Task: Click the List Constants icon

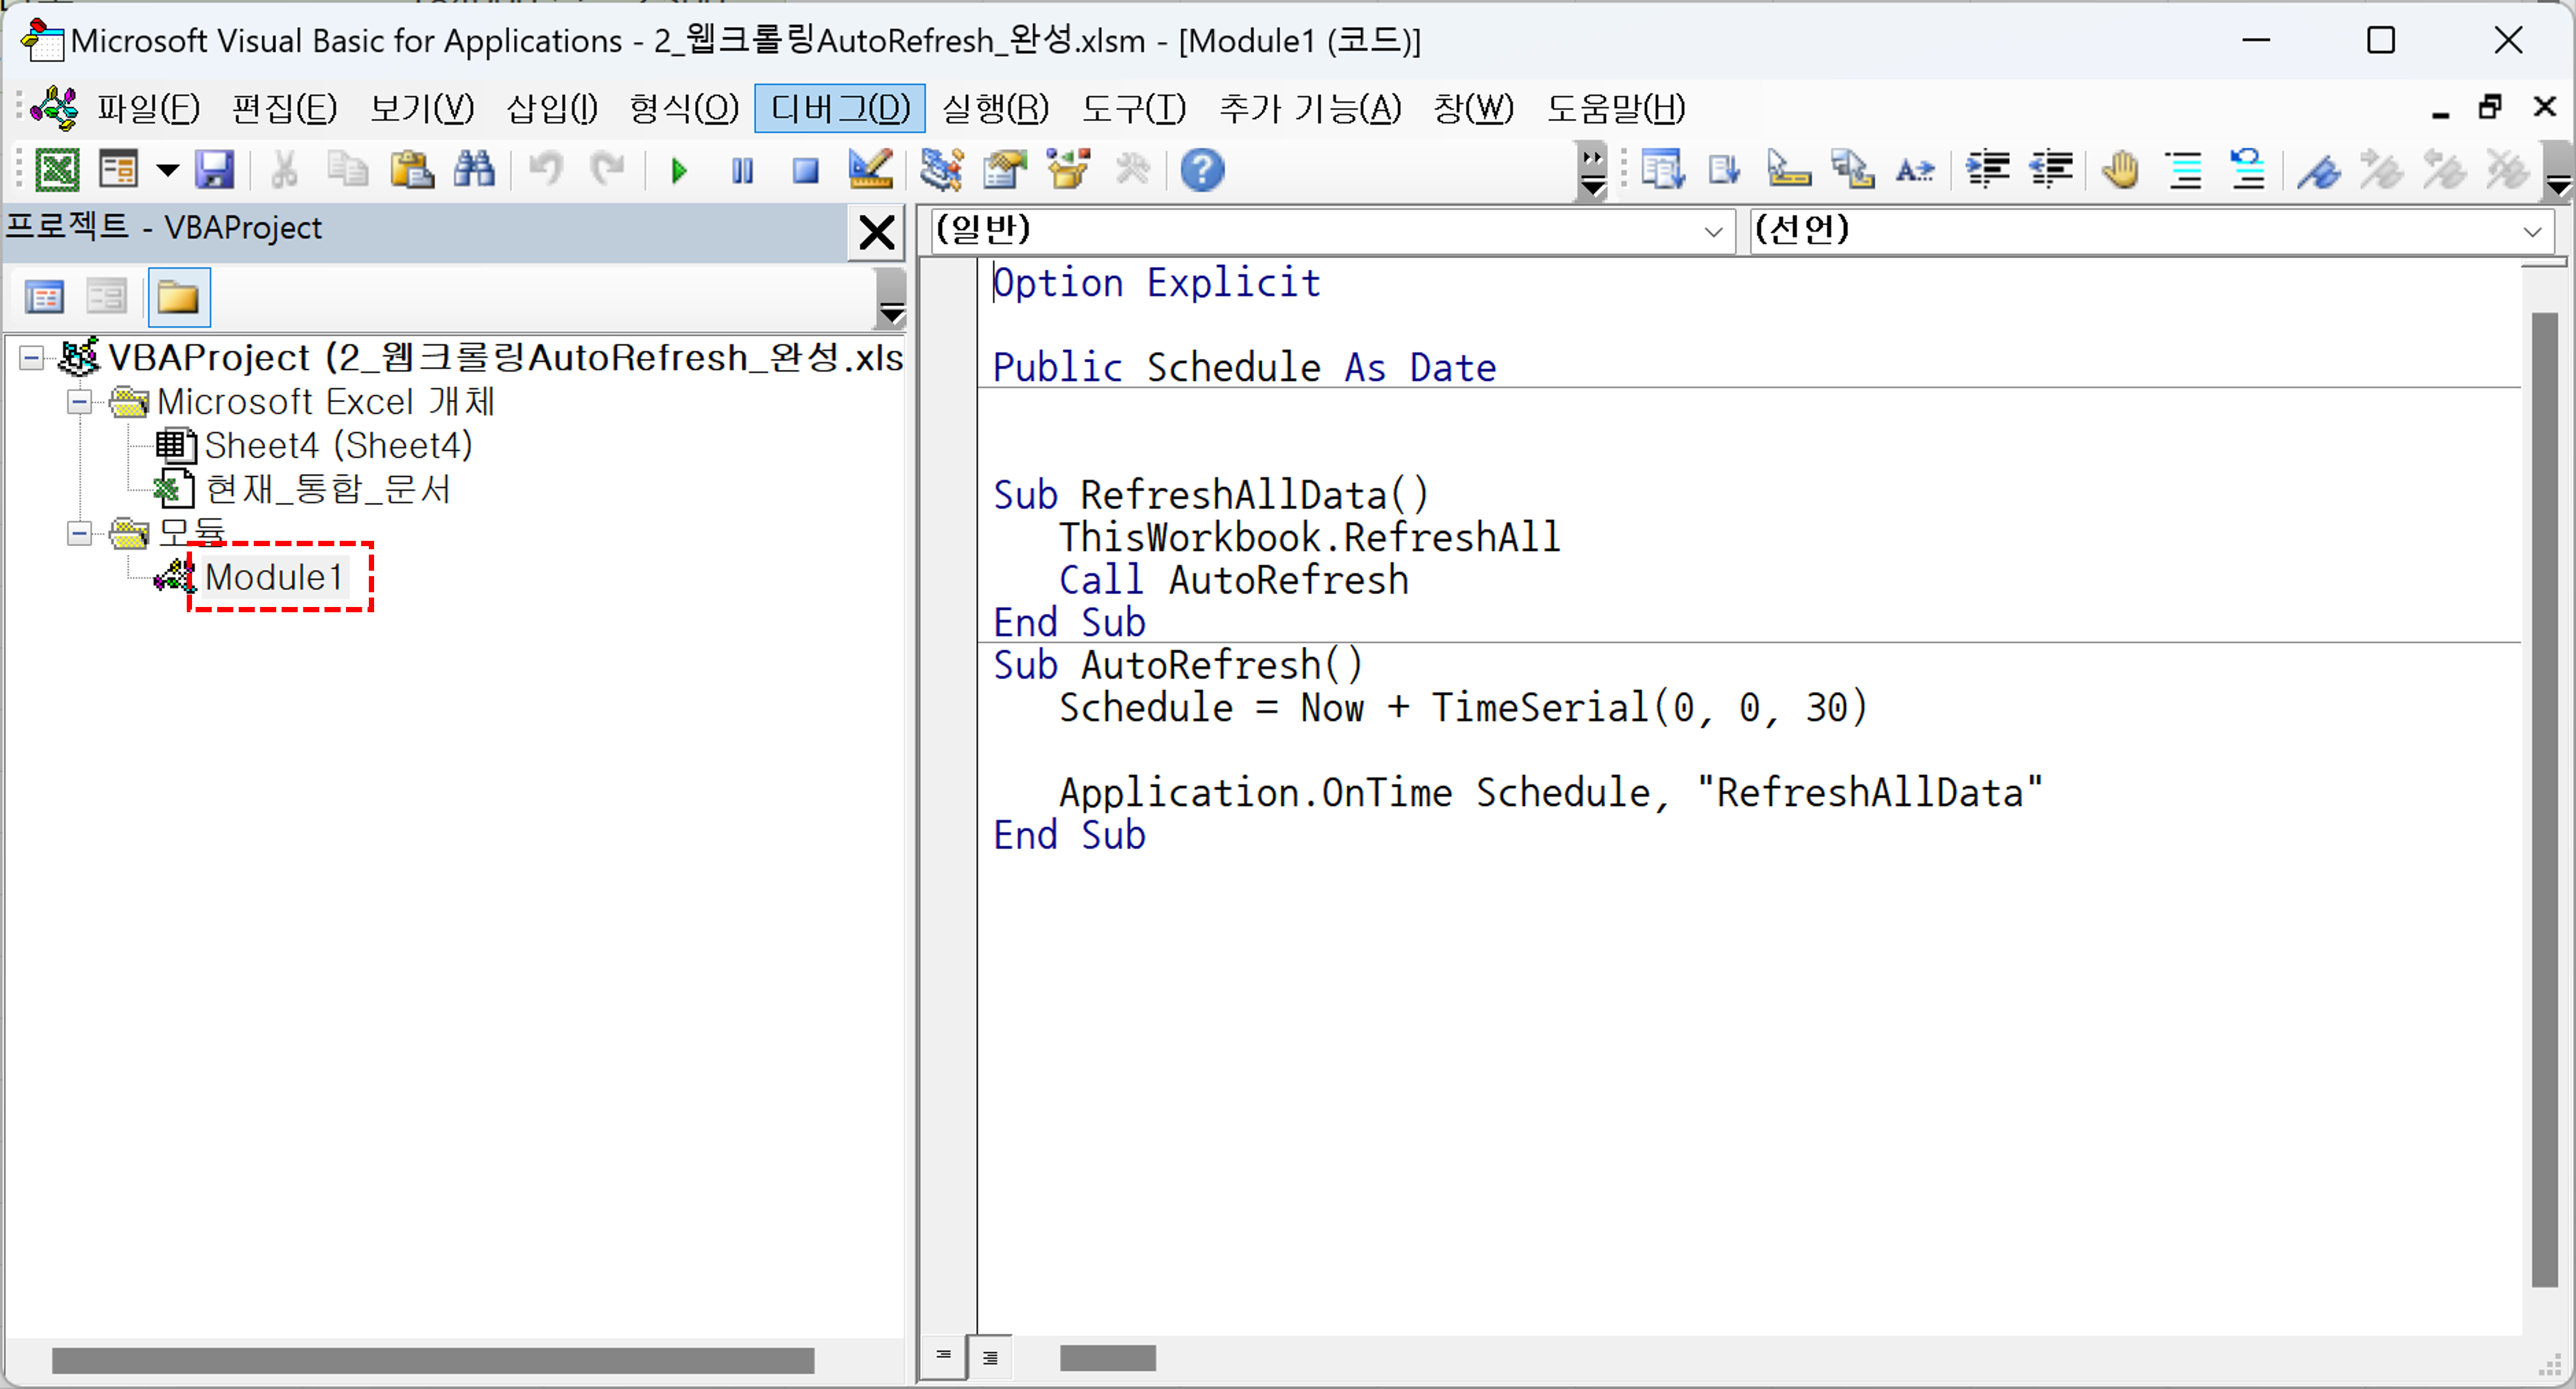Action: pyautogui.click(x=1724, y=170)
